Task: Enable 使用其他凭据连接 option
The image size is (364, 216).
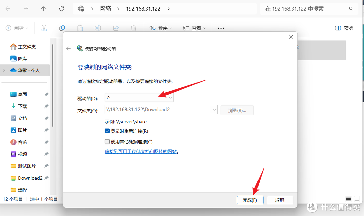Action: click(x=108, y=141)
